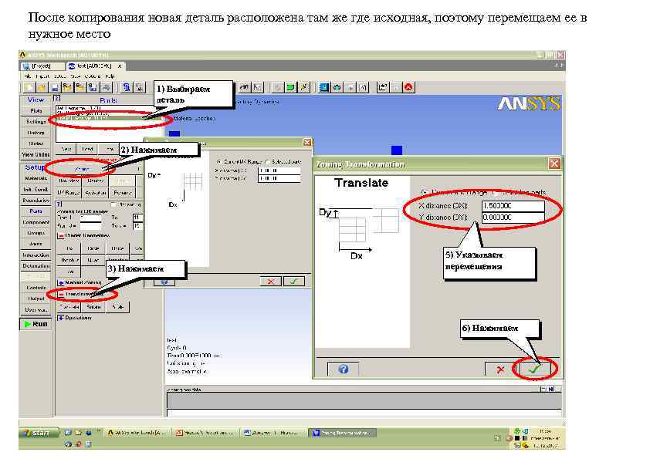Confirm with the green check mark button

(x=534, y=368)
